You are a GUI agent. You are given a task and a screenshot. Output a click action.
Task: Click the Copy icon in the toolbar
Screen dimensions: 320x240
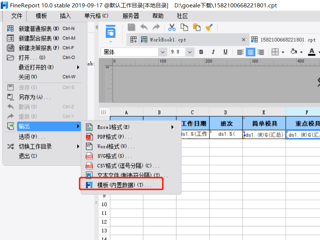point(184,27)
